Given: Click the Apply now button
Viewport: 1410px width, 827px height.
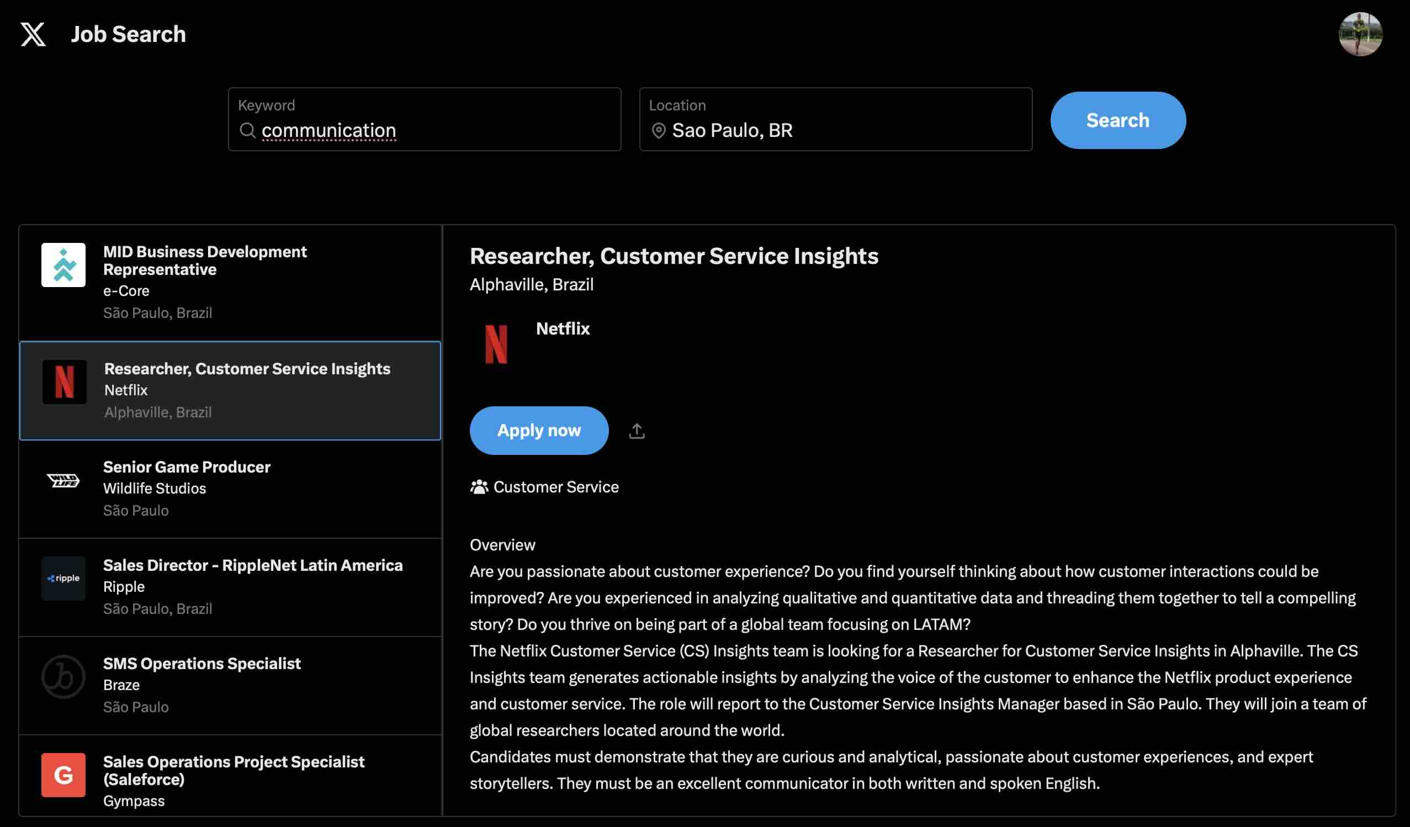Looking at the screenshot, I should 539,430.
